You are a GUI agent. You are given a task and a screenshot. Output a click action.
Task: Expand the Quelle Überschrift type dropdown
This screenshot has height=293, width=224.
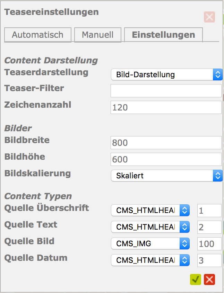(x=150, y=210)
